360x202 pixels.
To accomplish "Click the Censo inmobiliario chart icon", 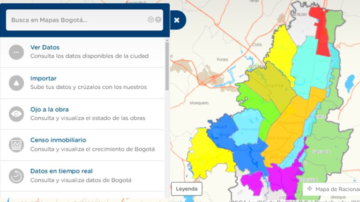I will [16, 145].
